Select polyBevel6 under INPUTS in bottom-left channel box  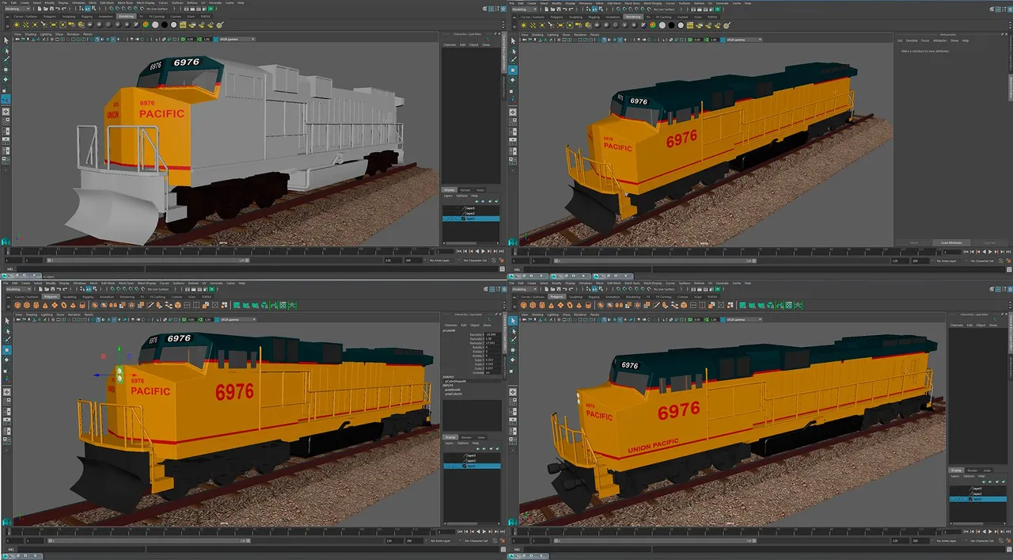pos(453,390)
